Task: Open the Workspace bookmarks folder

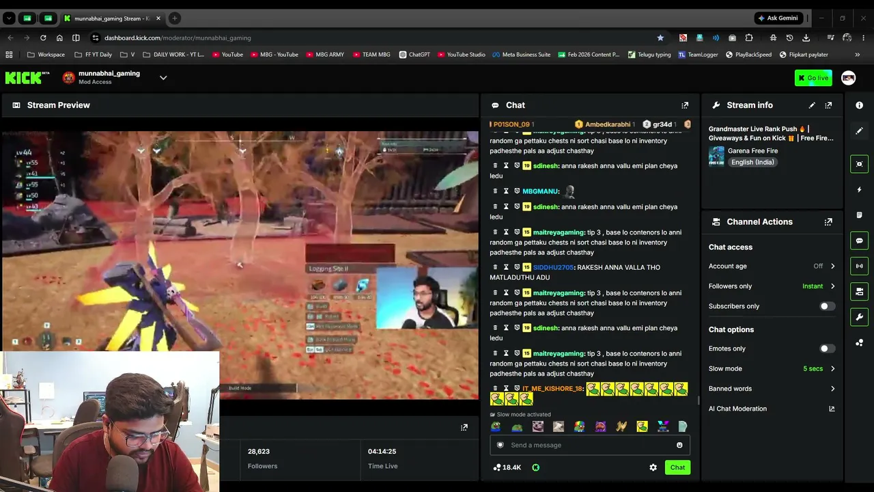Action: click(x=46, y=55)
